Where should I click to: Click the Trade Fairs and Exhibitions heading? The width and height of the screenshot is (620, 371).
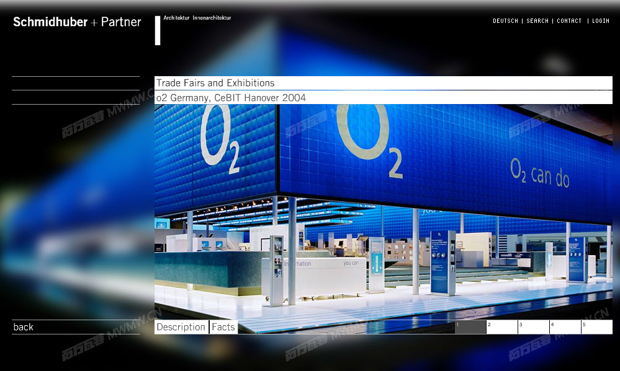click(x=215, y=83)
